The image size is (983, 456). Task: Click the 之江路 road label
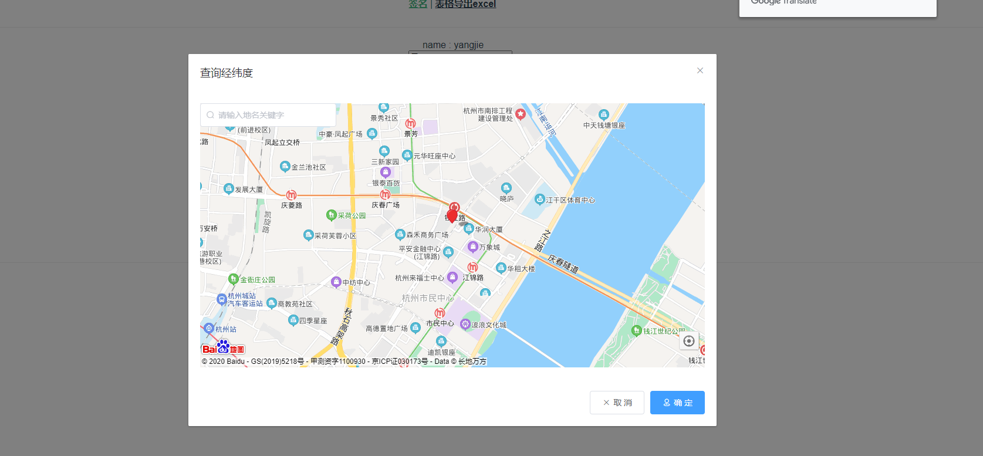pos(543,241)
